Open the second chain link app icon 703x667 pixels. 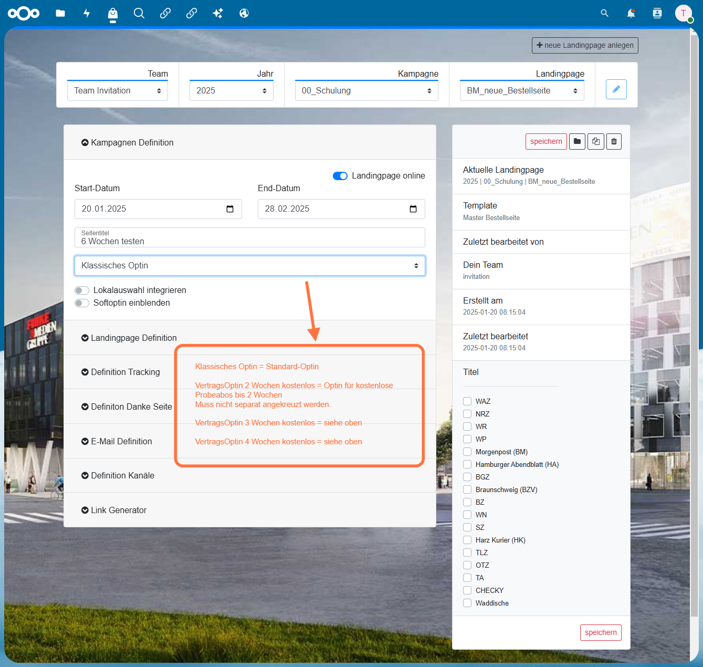coord(192,13)
